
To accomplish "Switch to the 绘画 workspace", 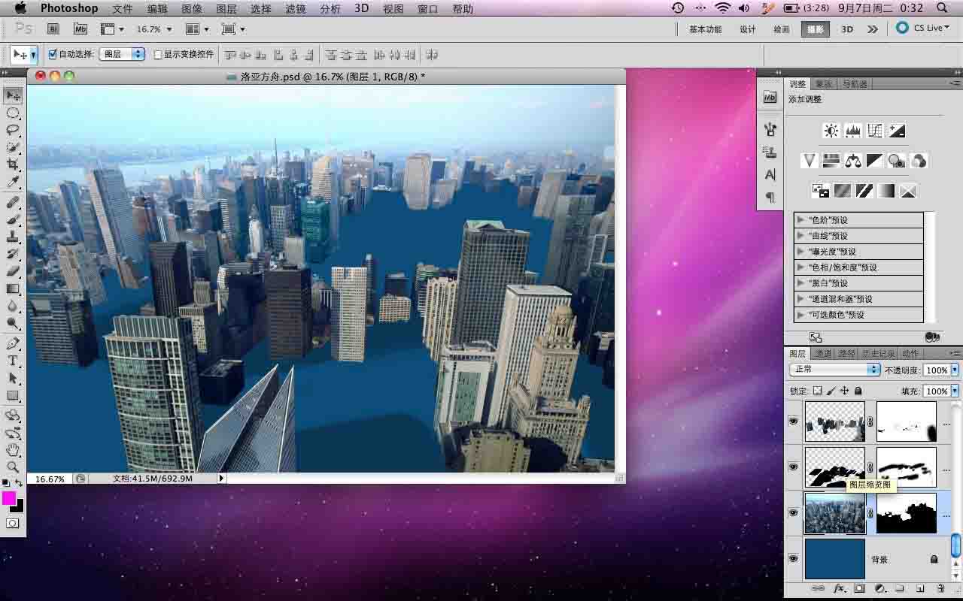I will [x=782, y=29].
